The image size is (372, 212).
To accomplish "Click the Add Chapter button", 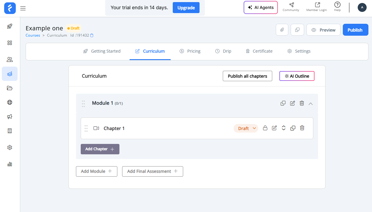I will coord(100,149).
